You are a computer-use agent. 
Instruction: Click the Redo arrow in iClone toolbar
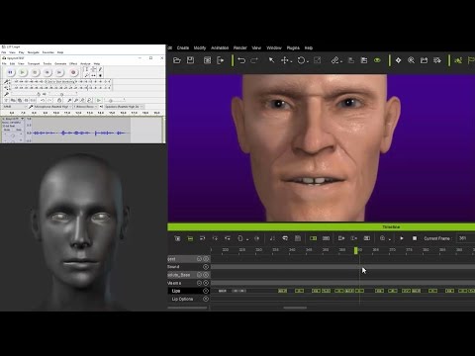coord(254,60)
